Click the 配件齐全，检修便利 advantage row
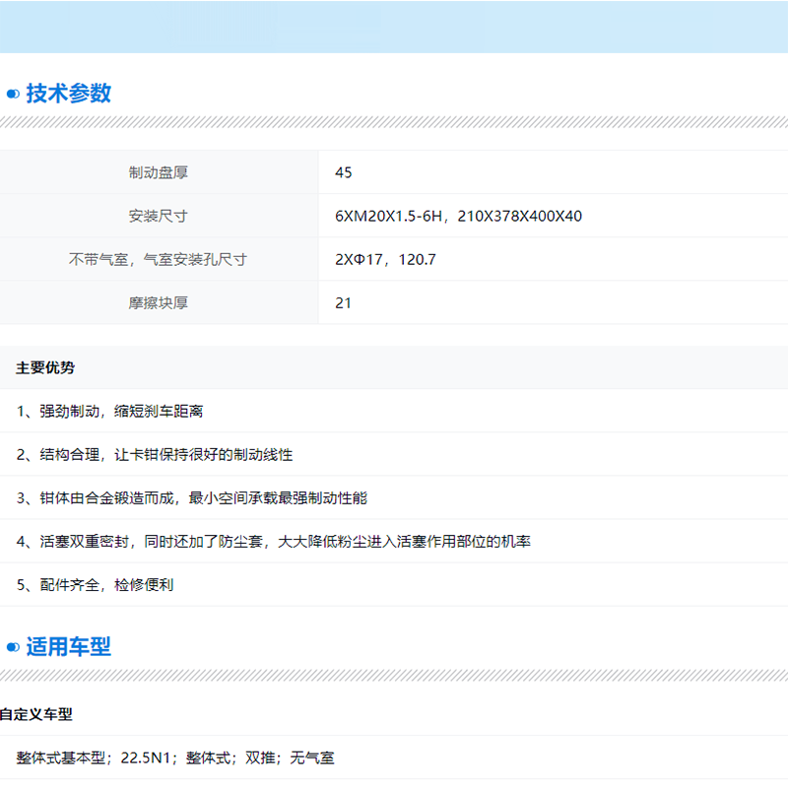Screen dimensions: 788x788 point(96,584)
